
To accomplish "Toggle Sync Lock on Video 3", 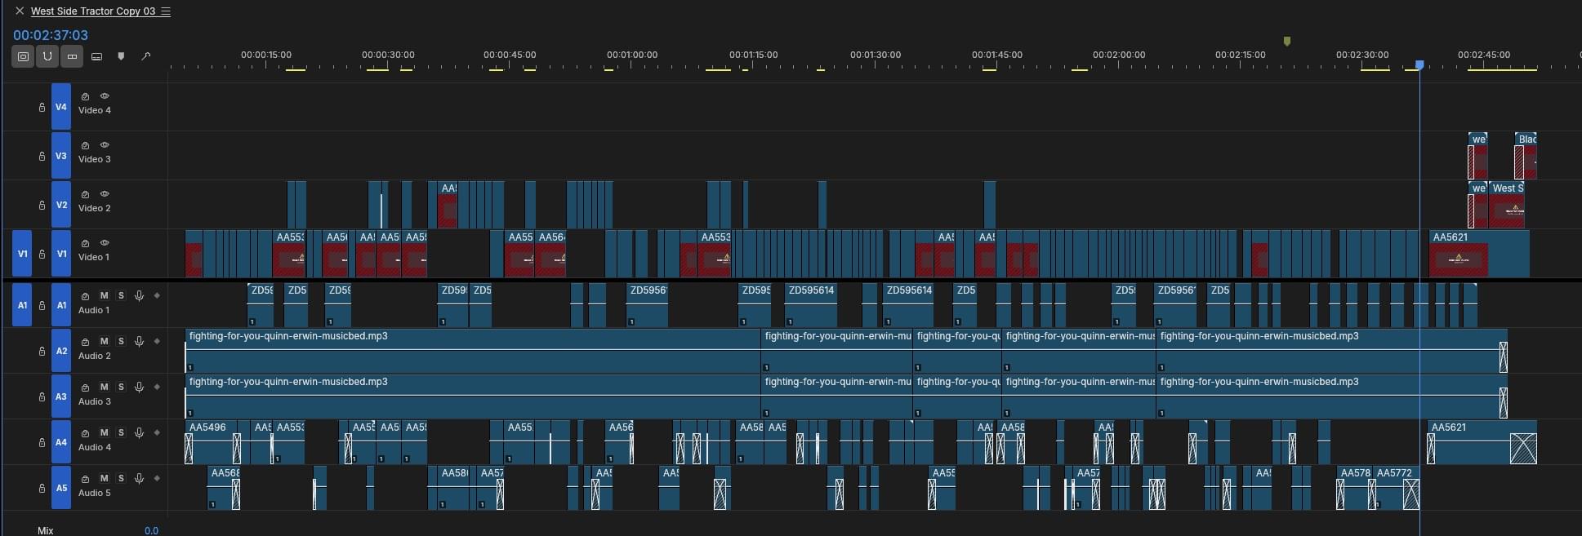I will [x=85, y=145].
